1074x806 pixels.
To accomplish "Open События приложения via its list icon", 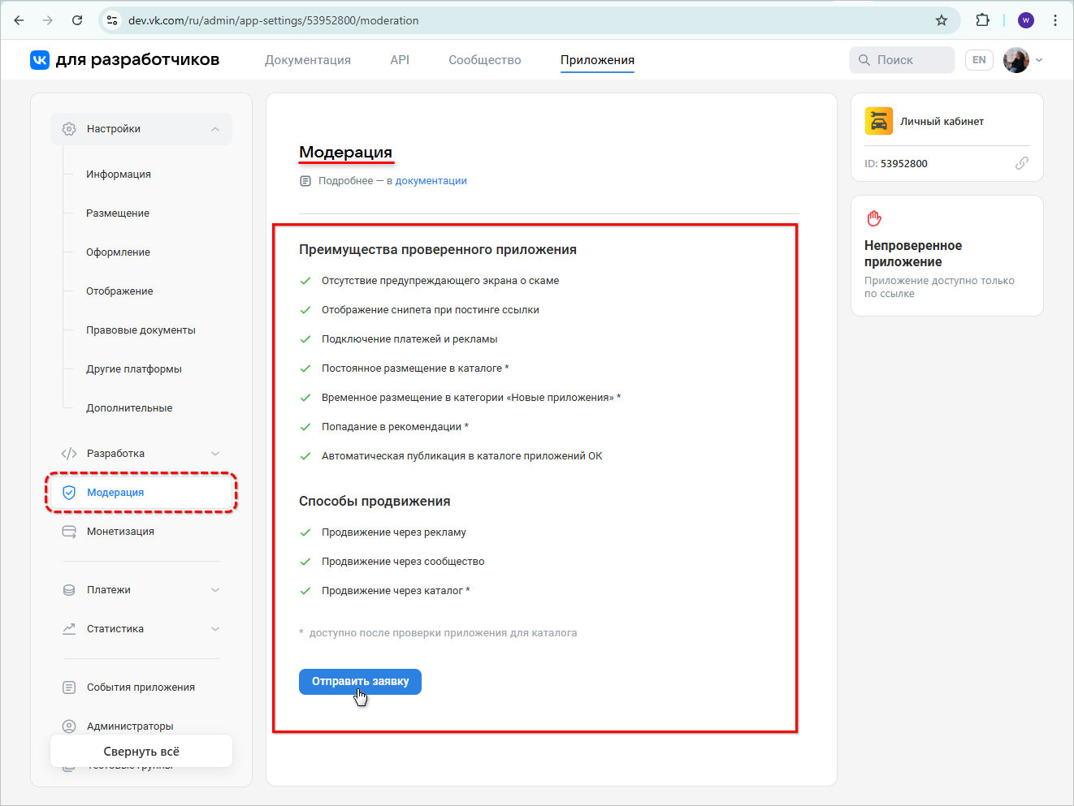I will (x=70, y=687).
